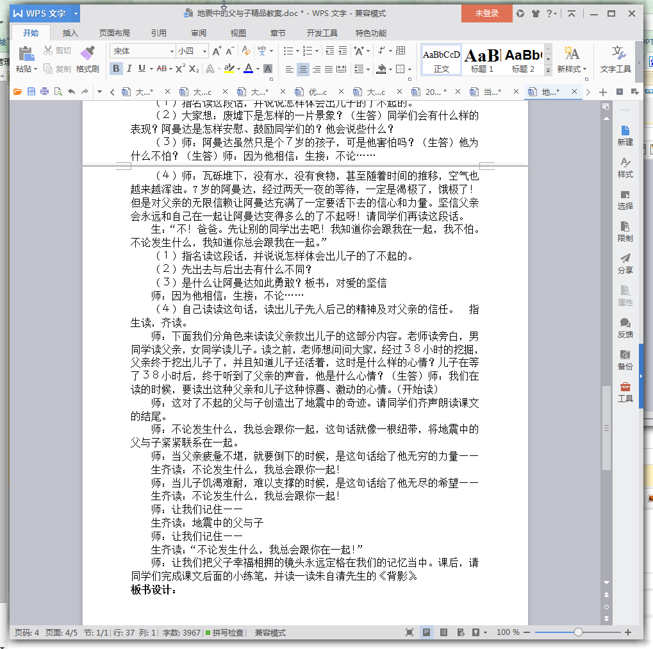Open the 新建 (New) sidebar icon

(x=625, y=135)
